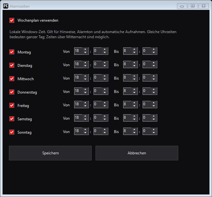Increase Mittwoch Von minute with up arrow
Image resolution: width=212 pixels, height=197 pixels.
point(105,76)
